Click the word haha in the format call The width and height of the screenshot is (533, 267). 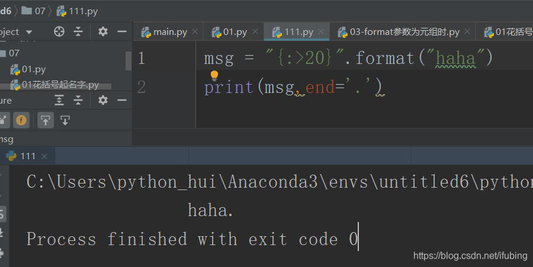[455, 58]
